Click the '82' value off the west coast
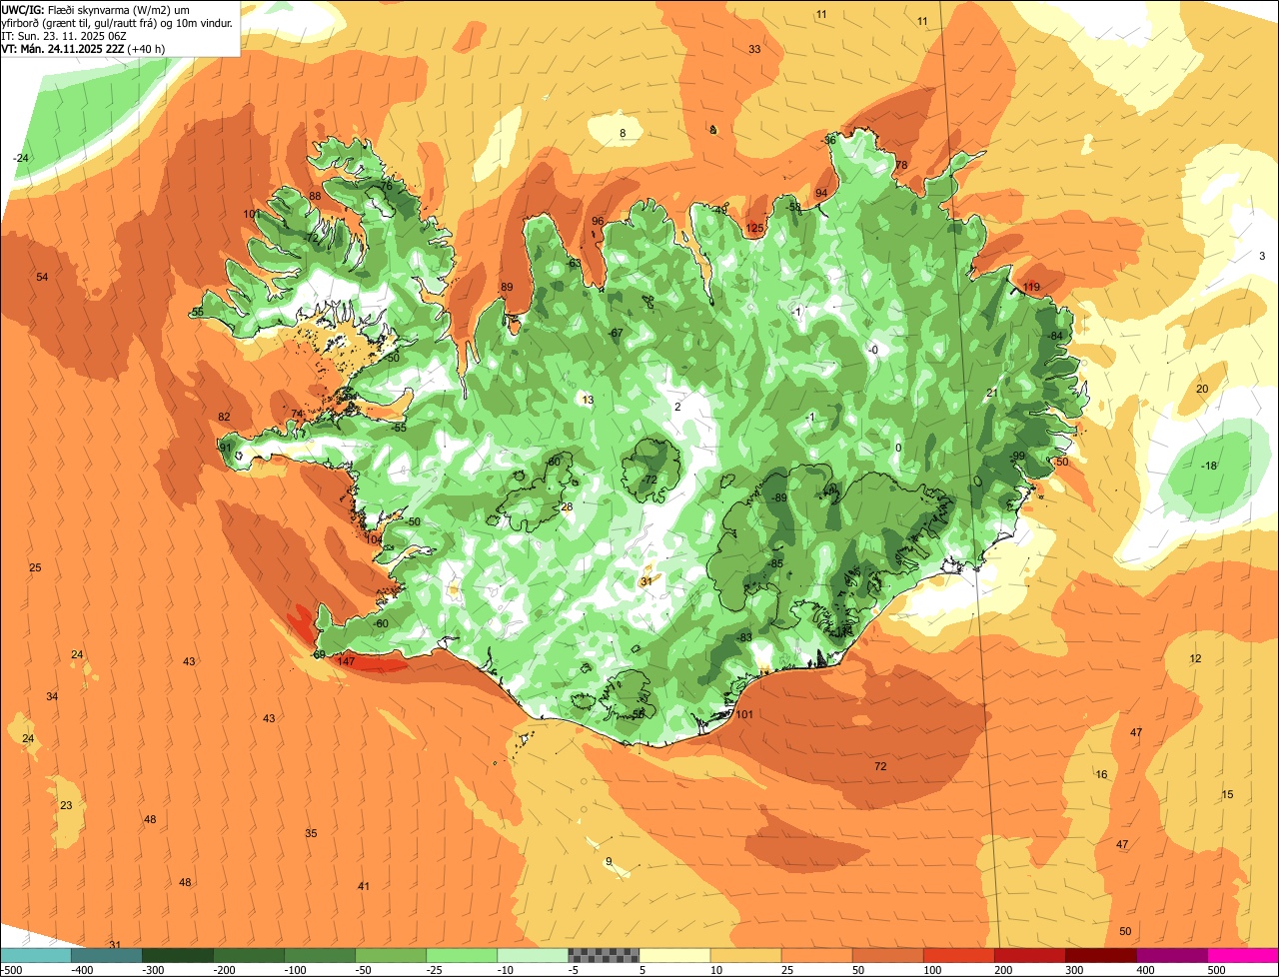The image size is (1279, 977). pyautogui.click(x=224, y=417)
